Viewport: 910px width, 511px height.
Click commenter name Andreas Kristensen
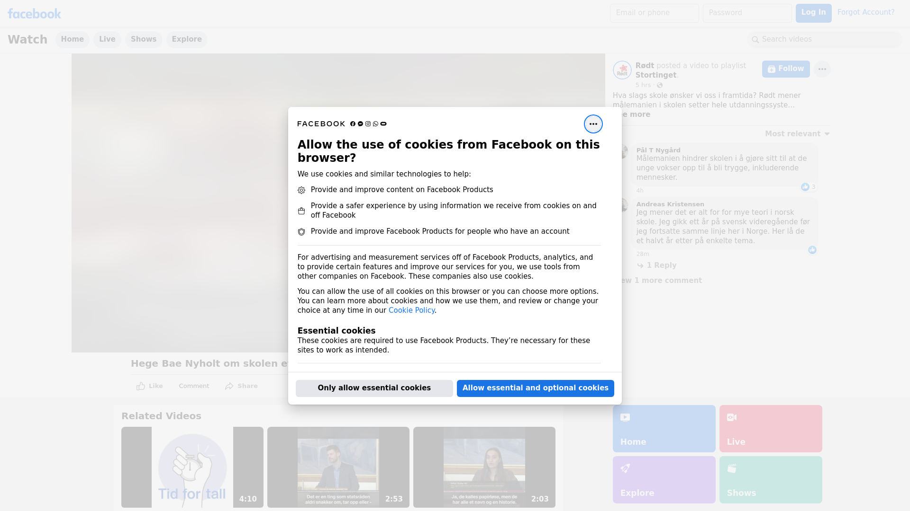tap(670, 204)
